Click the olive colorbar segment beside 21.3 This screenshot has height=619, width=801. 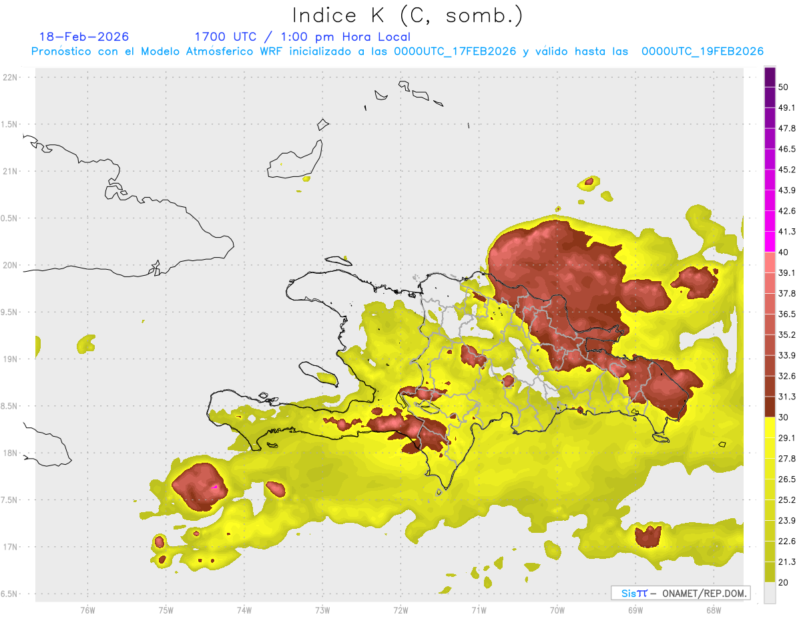click(x=770, y=571)
